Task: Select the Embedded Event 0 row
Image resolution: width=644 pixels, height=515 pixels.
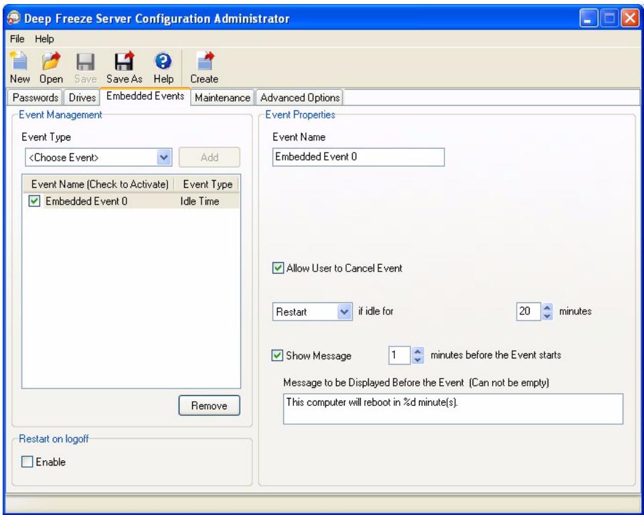Action: point(131,201)
